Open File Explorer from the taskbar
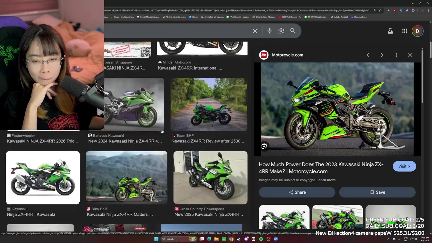The width and height of the screenshot is (432, 243). pyautogui.click(x=216, y=239)
